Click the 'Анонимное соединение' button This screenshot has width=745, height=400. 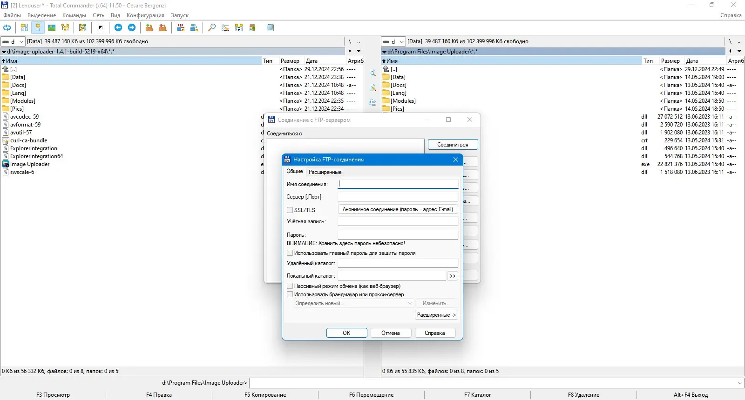pyautogui.click(x=398, y=209)
